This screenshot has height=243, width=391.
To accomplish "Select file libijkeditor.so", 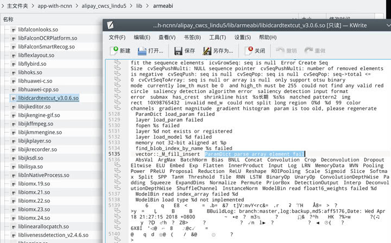I will click(34, 107).
